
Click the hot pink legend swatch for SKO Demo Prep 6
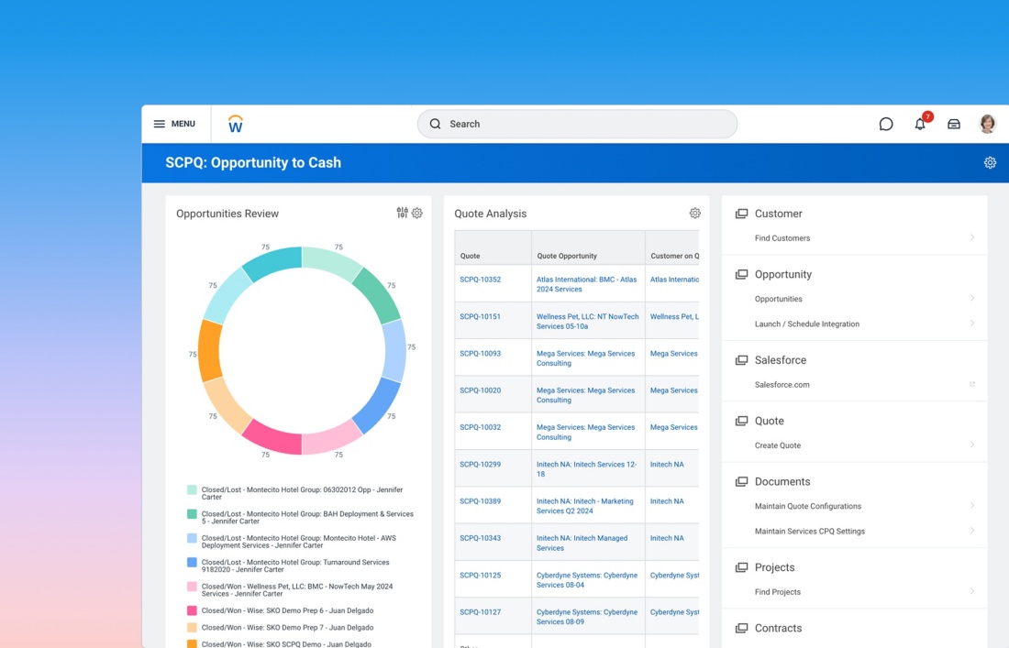(192, 610)
